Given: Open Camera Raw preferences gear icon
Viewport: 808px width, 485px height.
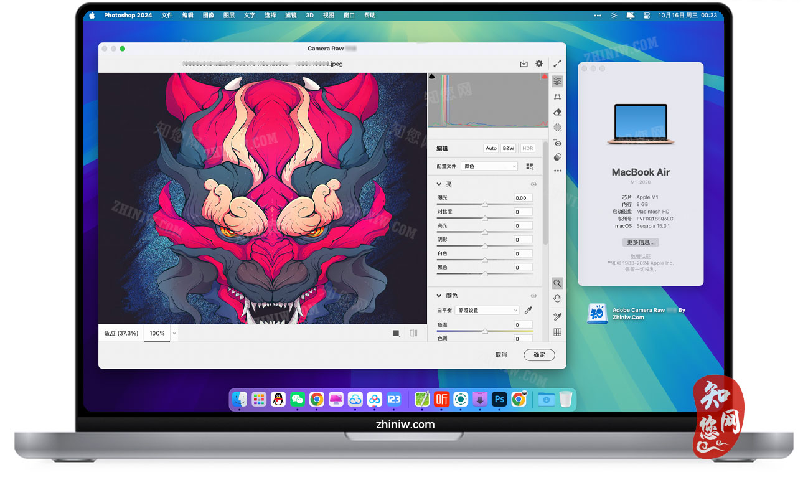Looking at the screenshot, I should pos(539,64).
